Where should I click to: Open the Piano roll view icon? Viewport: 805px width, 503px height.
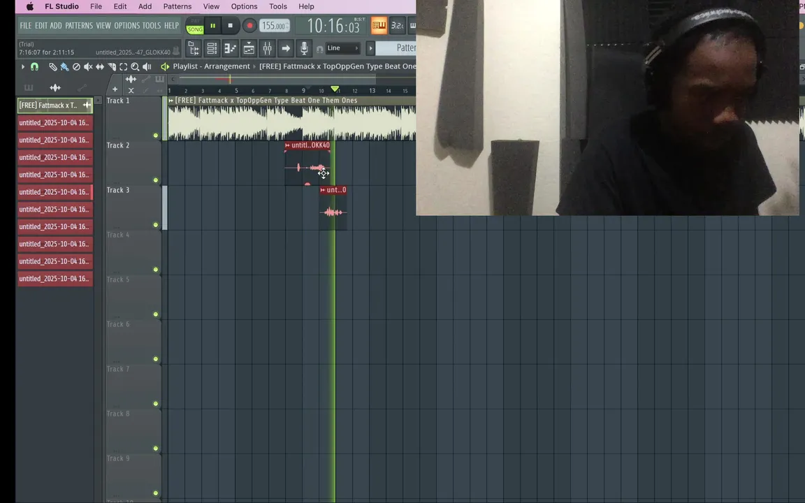(x=230, y=48)
